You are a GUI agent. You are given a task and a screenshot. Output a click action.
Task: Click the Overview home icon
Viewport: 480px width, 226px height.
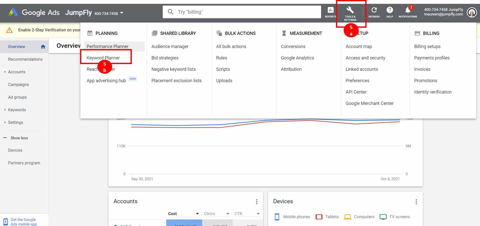click(x=43, y=47)
